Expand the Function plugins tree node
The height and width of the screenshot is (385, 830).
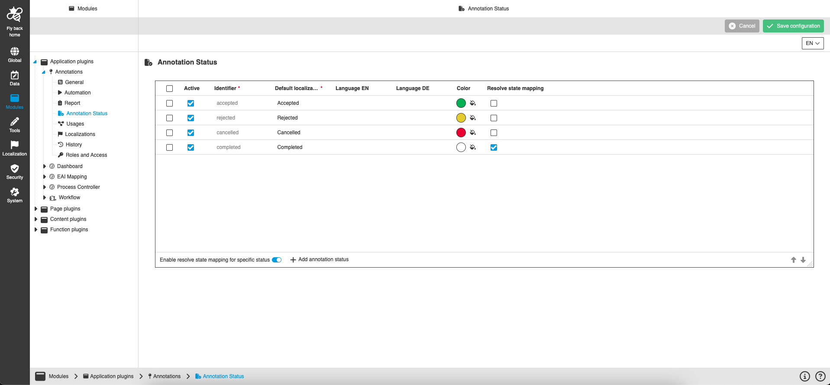[36, 230]
